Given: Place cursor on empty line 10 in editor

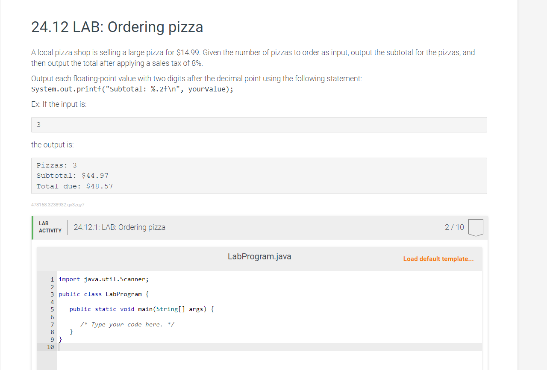Looking at the screenshot, I should (x=269, y=347).
